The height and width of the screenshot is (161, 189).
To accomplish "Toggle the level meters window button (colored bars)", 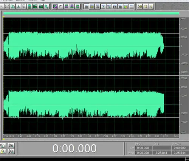I will [126, 6].
